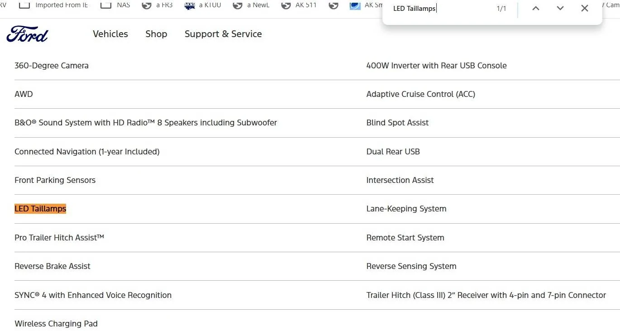Click Pro Trailer Hitch Assist text
The image size is (620, 331).
[59, 238]
